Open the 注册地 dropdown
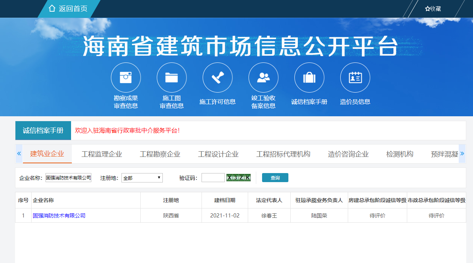Screen dimensions: 473x263 pos(142,177)
